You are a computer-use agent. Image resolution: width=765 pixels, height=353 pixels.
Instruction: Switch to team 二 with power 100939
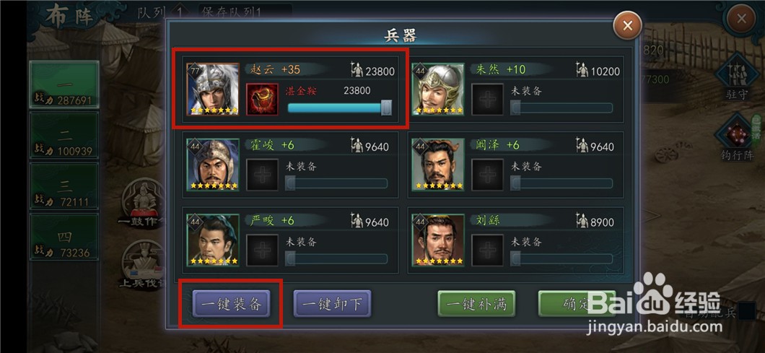click(x=64, y=135)
